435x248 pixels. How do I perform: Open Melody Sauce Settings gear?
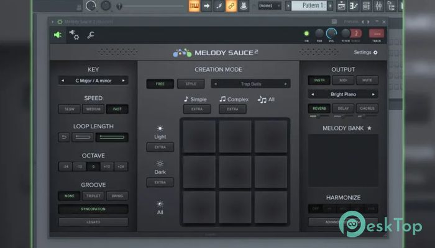coord(375,52)
